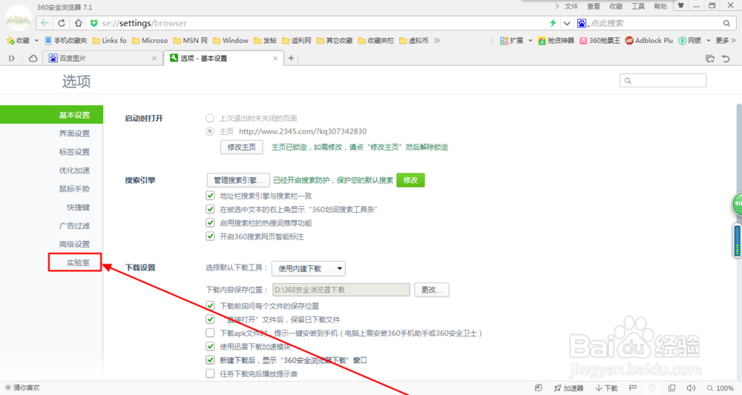Image resolution: width=742 pixels, height=395 pixels.
Task: Toggle 360划词搜索工具条 checkbox
Action: [x=210, y=209]
